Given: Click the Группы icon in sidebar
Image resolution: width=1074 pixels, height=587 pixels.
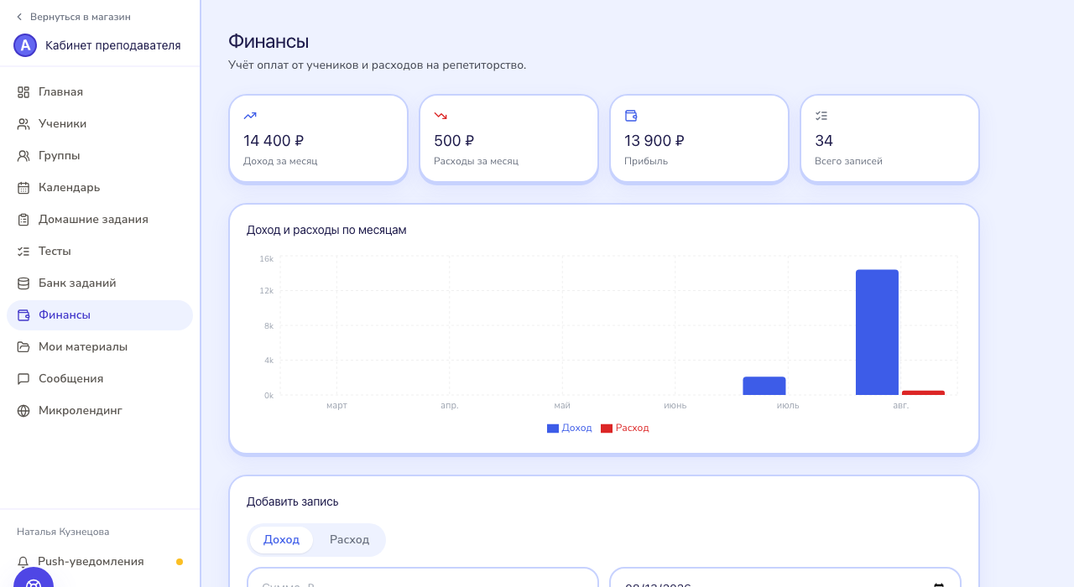Looking at the screenshot, I should click(x=23, y=156).
